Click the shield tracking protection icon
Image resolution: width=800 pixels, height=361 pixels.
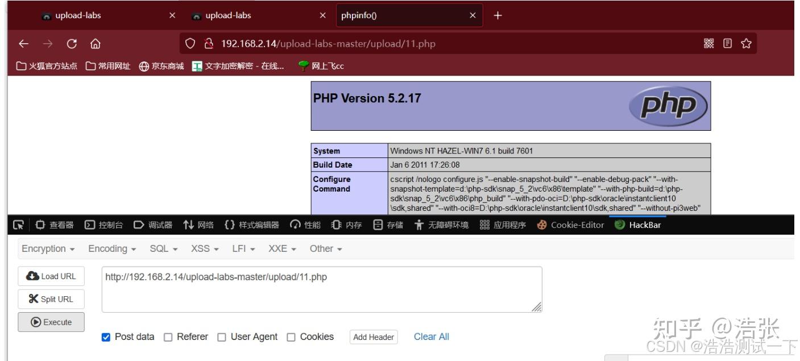pyautogui.click(x=191, y=44)
